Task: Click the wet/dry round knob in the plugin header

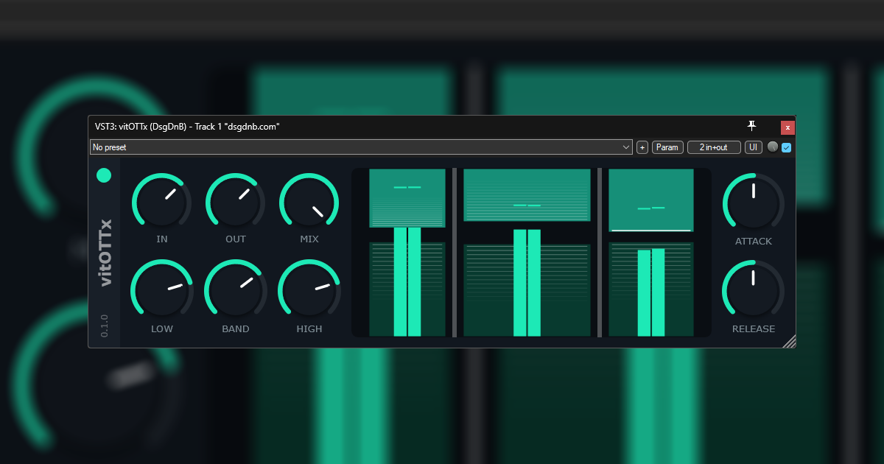Action: [x=773, y=147]
